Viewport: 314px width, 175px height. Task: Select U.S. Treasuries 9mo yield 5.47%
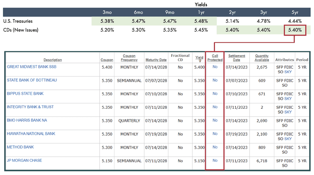pos(169,21)
